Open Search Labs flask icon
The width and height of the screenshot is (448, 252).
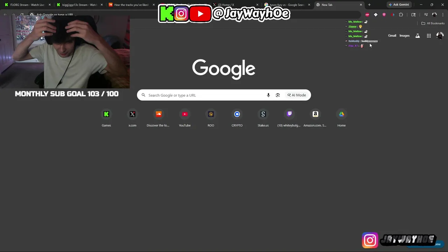pos(418,36)
